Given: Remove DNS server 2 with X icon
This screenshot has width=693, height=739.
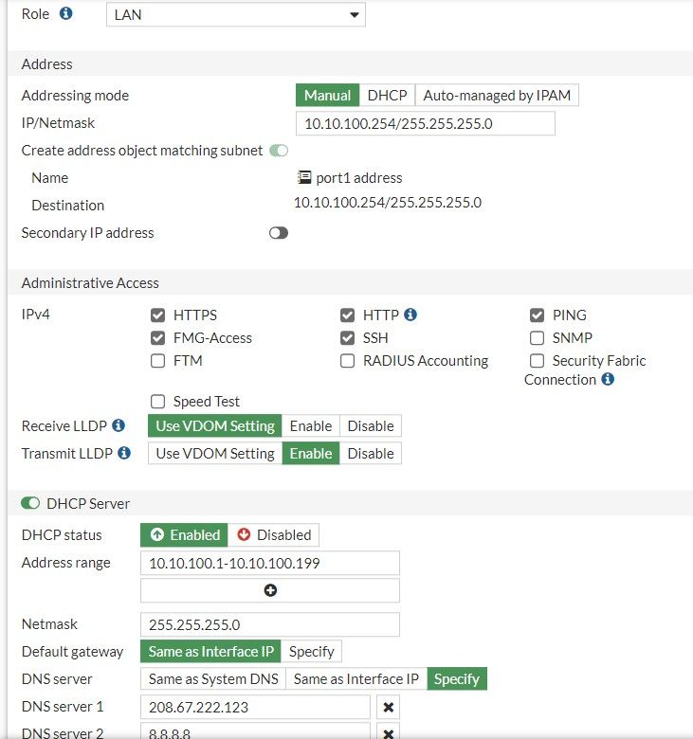Looking at the screenshot, I should (389, 732).
